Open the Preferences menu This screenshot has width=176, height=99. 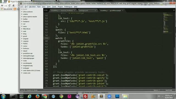68,7
